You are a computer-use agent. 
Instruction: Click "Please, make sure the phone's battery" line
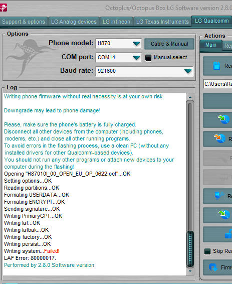click(70, 124)
